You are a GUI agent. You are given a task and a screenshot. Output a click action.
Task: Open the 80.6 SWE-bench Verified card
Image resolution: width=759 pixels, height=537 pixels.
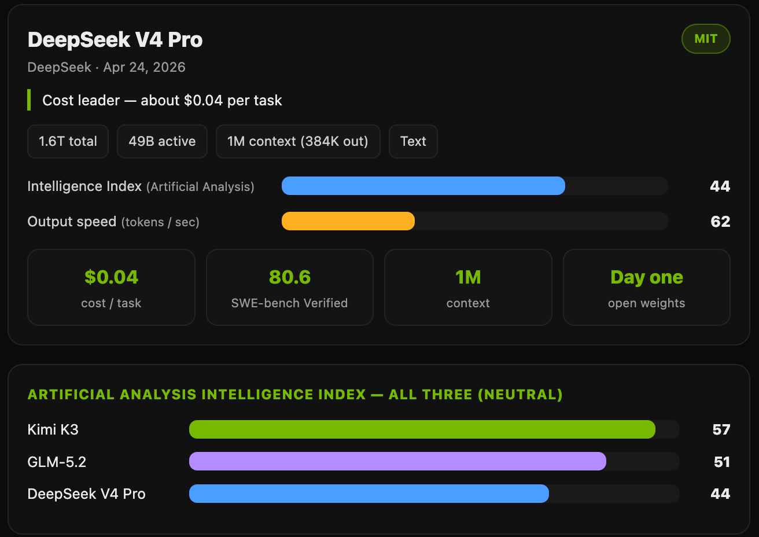(x=289, y=287)
